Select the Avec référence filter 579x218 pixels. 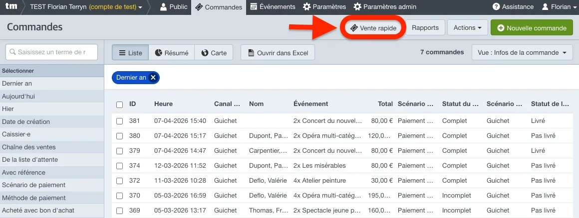pos(52,173)
